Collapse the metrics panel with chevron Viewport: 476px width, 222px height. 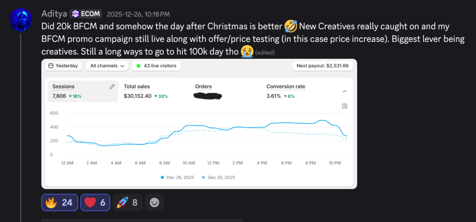[344, 91]
